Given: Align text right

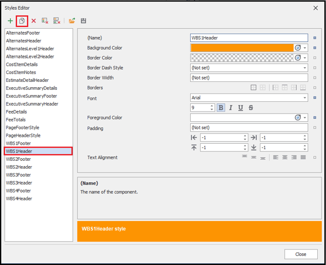Looking at the screenshot, I should coord(294,157).
